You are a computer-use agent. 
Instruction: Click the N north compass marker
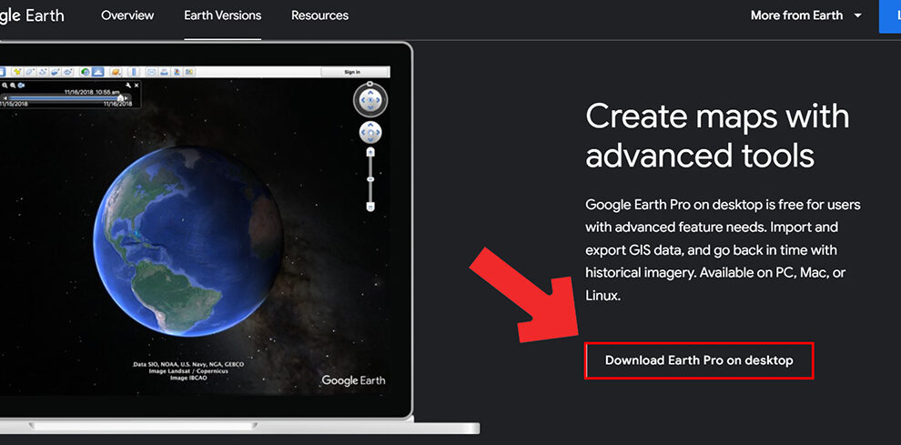pyautogui.click(x=370, y=84)
